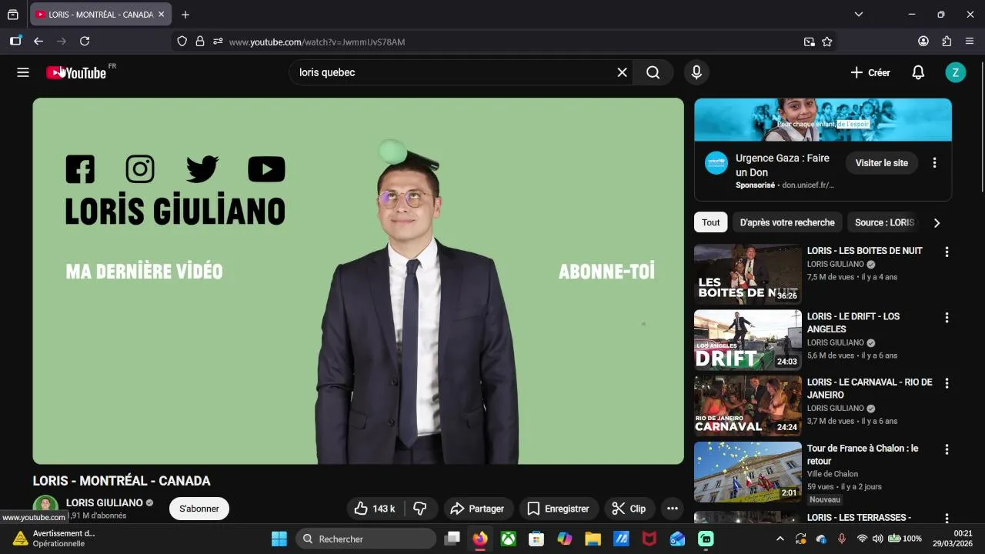Click the Twitter bird icon in the video
985x554 pixels.
[202, 169]
